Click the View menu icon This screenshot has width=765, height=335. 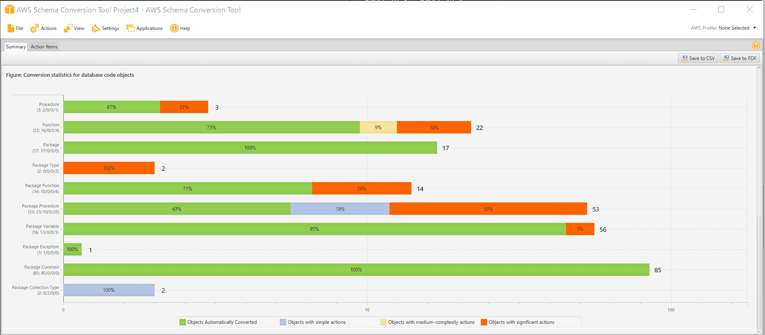68,28
